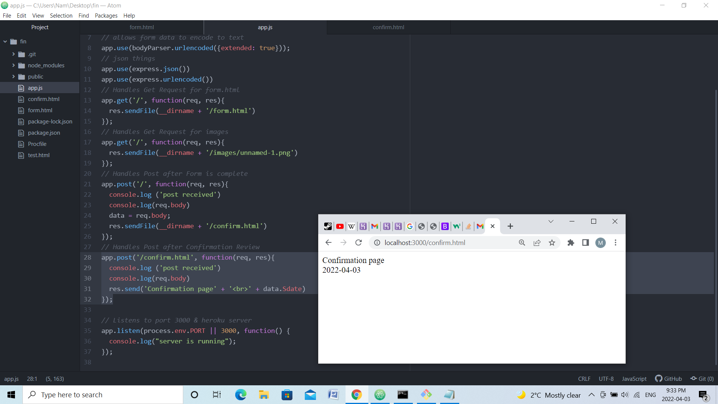The height and width of the screenshot is (404, 718).
Task: Switch to the W3Schools browser tab
Action: [x=457, y=226]
